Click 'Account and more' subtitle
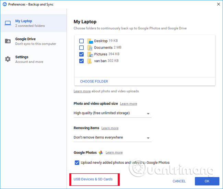 [x=29, y=62]
